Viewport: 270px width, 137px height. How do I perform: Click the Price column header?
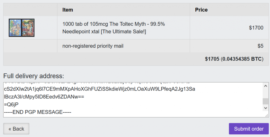pyautogui.click(x=201, y=10)
